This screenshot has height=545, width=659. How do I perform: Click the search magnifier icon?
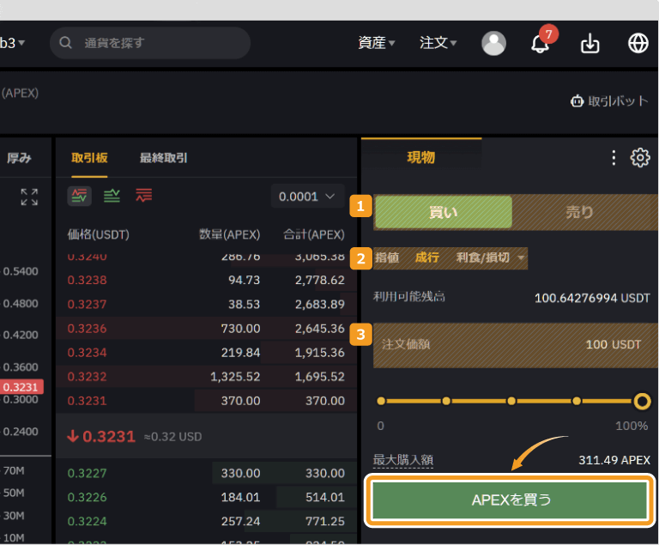tap(65, 42)
